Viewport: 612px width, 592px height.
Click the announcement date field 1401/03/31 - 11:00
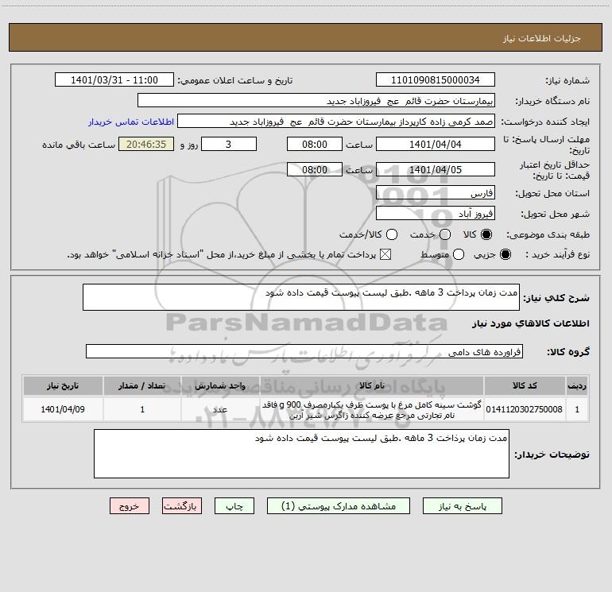[x=114, y=79]
